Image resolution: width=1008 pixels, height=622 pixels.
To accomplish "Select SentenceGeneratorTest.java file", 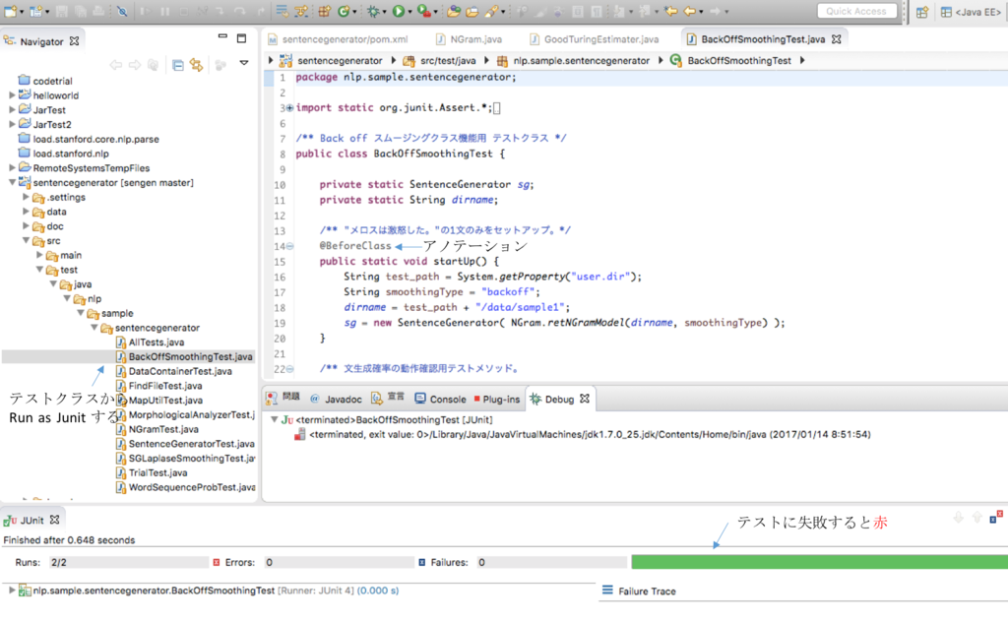I will [192, 444].
